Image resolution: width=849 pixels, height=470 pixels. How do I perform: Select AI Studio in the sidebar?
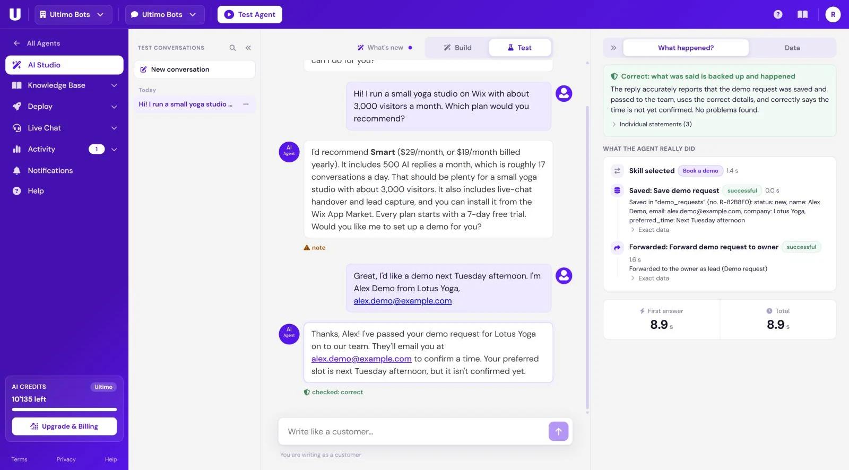(x=64, y=65)
